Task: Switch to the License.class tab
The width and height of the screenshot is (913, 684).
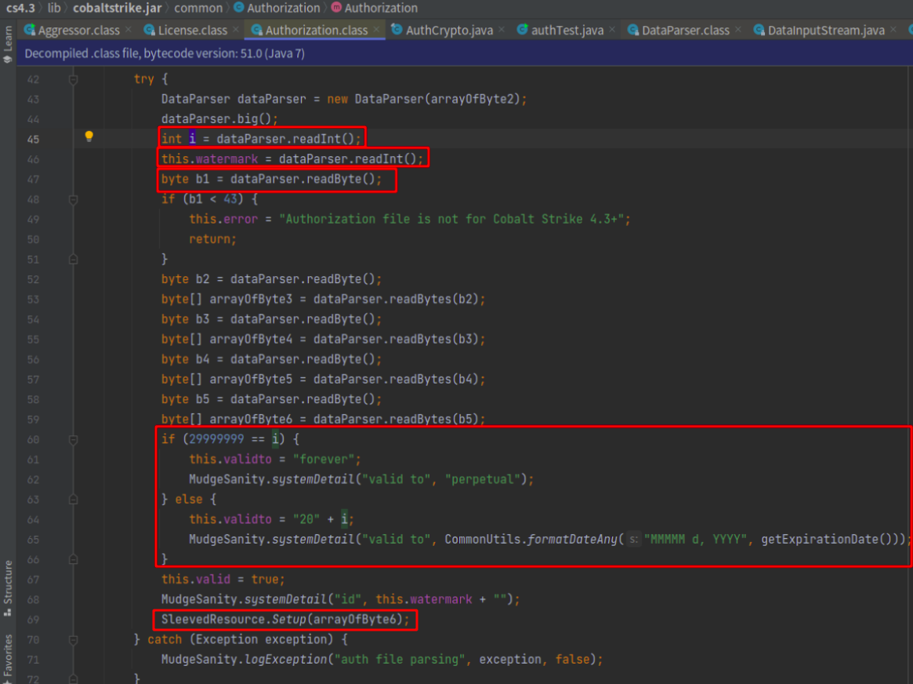Action: [192, 31]
